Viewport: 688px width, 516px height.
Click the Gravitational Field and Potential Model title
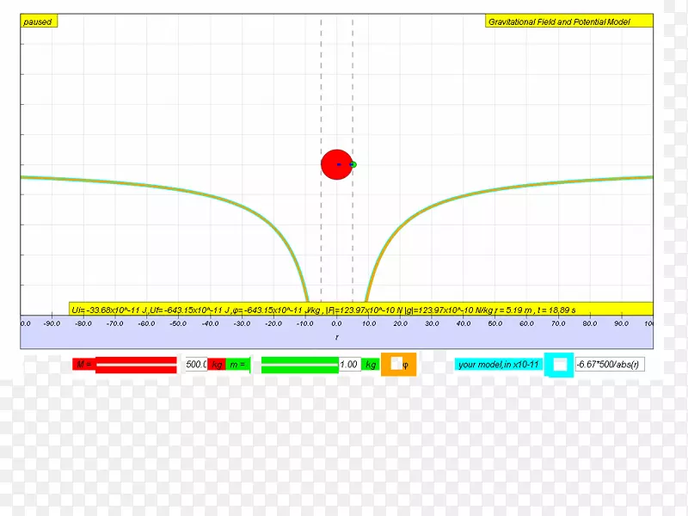558,21
